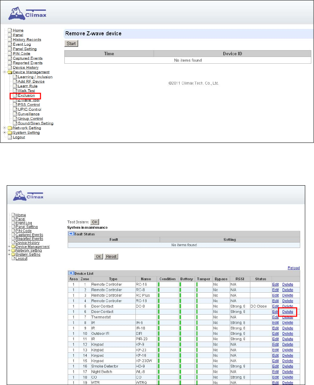Expand Network Setting folder in top window
This screenshot has height=385, width=314.
4,128
